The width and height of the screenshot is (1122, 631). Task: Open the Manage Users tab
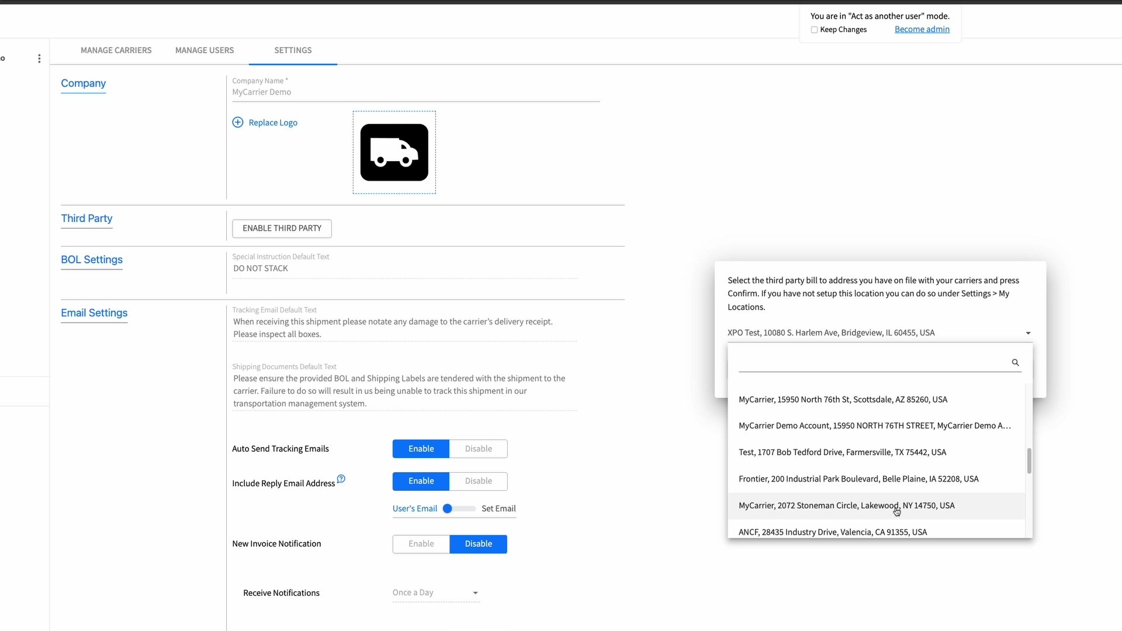(205, 50)
